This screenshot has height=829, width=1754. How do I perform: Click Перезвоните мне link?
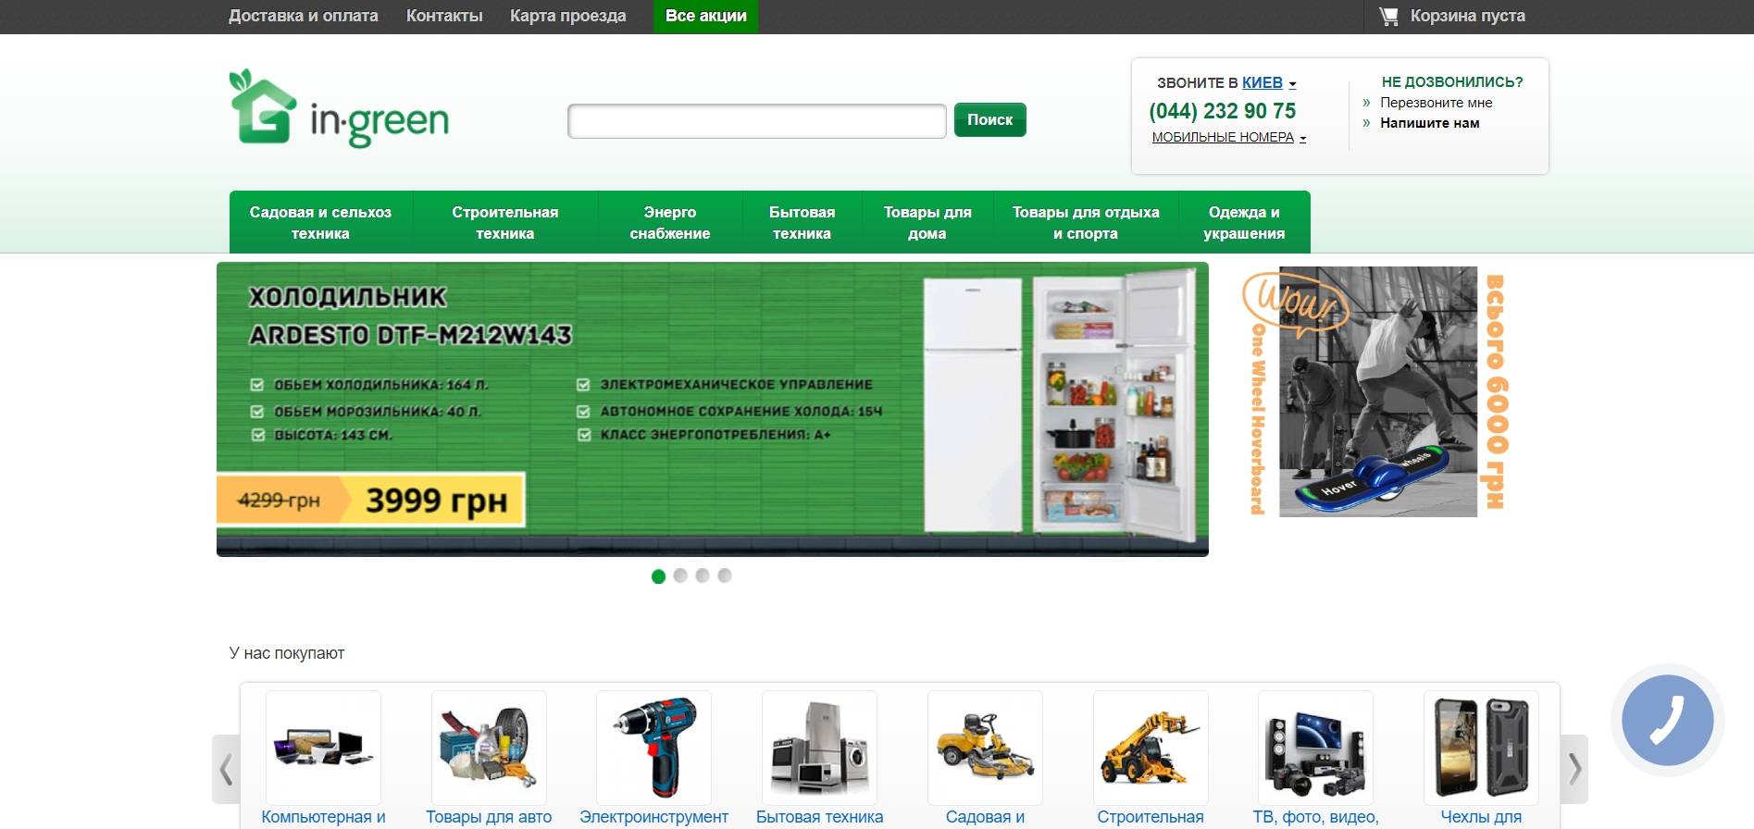pyautogui.click(x=1436, y=103)
